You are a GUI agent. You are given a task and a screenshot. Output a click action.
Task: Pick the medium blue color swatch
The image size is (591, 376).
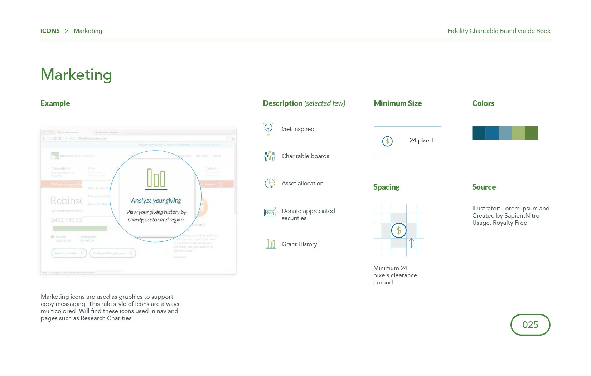(492, 133)
